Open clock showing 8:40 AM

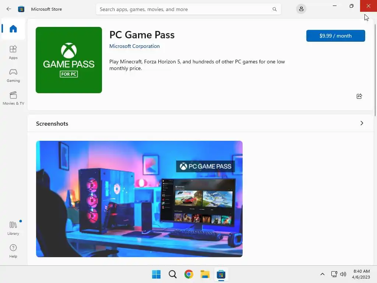361,274
